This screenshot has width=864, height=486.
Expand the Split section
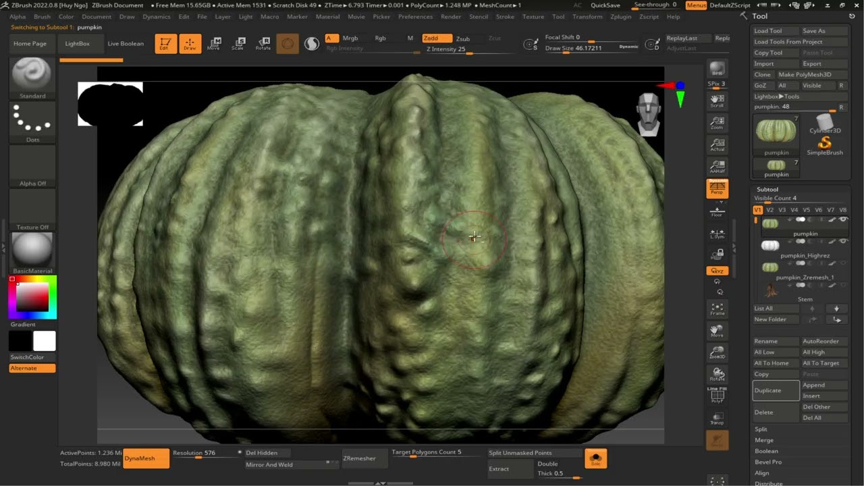pyautogui.click(x=761, y=429)
